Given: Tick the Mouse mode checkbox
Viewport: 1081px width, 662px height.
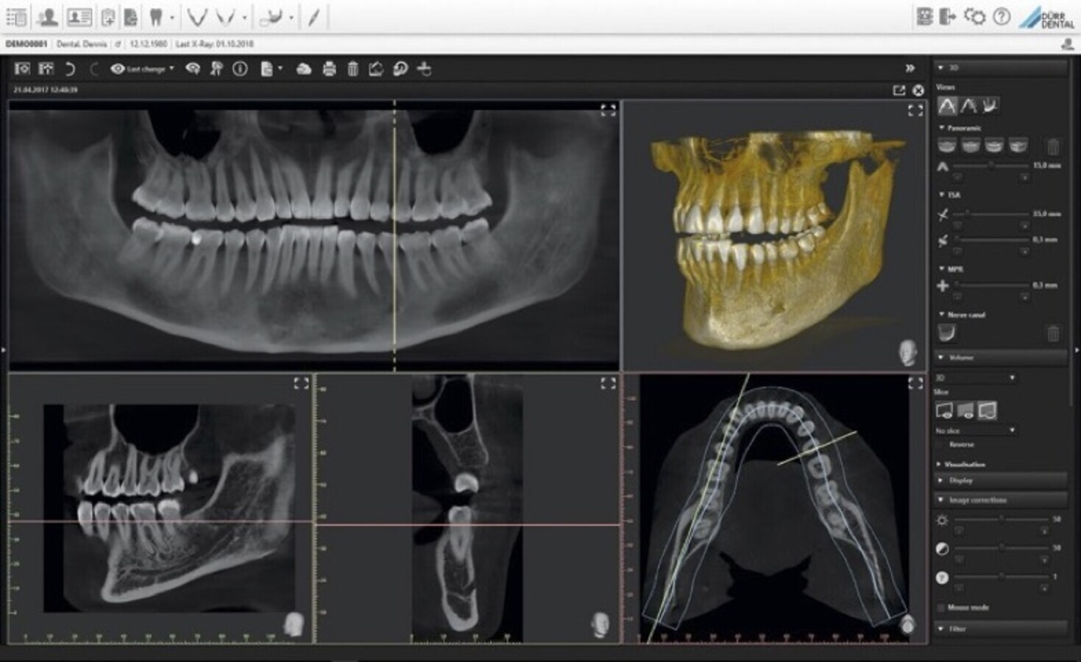Looking at the screenshot, I should [x=941, y=608].
